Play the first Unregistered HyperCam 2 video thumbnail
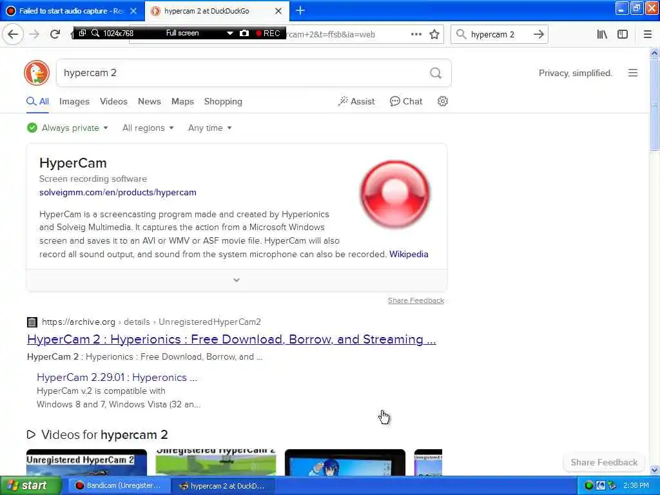660x495 pixels. 87,463
